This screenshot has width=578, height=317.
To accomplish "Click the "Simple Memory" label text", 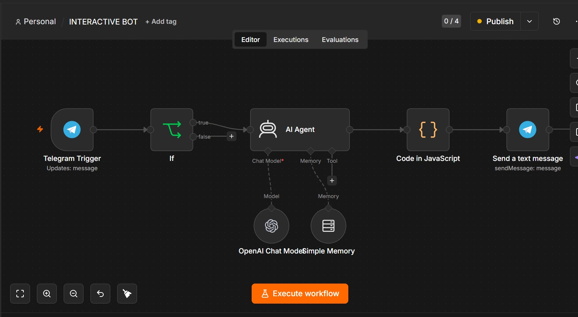I will click(329, 251).
